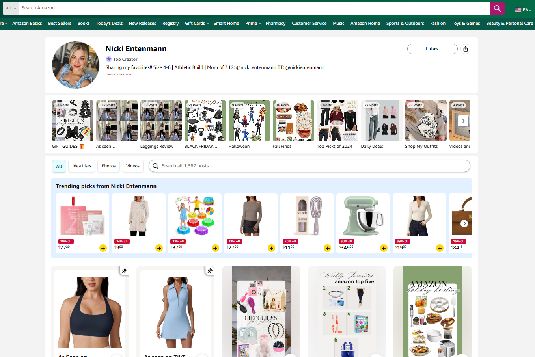Open Today's Deals in navigation bar
This screenshot has height=357, width=535.
[109, 23]
